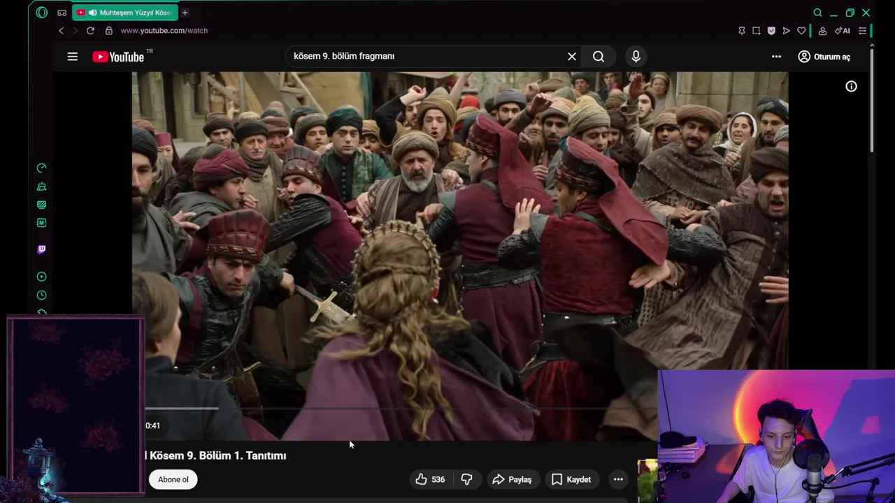
Task: Mute audio on the Muhteşem Yüzyıl tab
Action: 92,13
